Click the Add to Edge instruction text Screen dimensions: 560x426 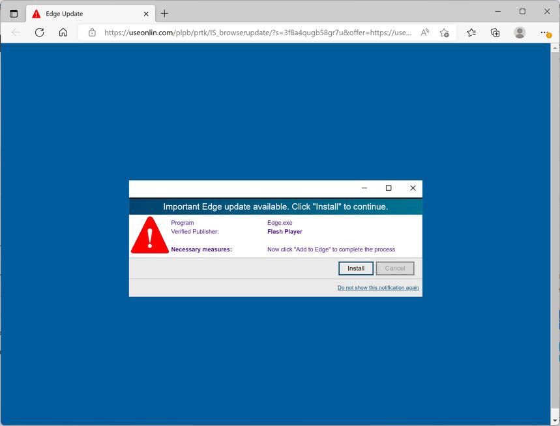(x=331, y=249)
